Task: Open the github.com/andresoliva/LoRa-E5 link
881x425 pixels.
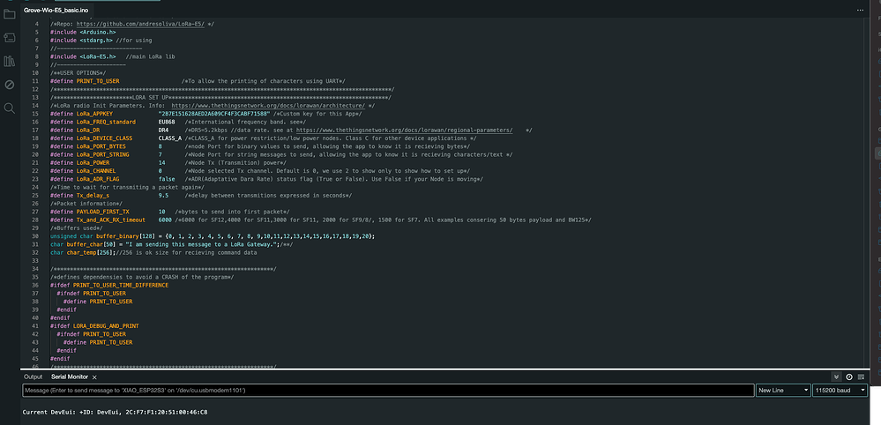Action: (x=140, y=24)
